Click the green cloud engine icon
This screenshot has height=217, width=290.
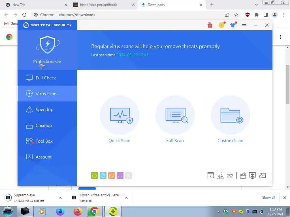pos(95,175)
